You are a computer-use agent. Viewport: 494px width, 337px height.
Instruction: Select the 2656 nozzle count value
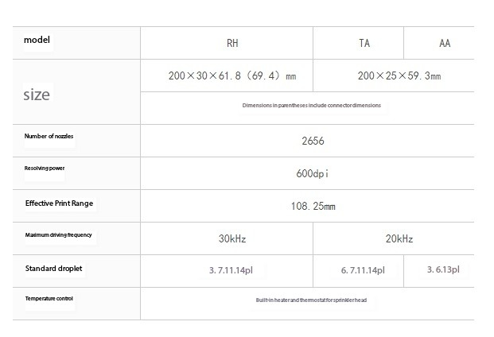tap(313, 141)
